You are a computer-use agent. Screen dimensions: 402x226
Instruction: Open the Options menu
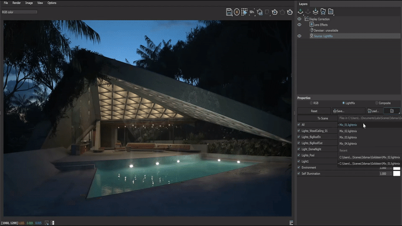tap(52, 3)
